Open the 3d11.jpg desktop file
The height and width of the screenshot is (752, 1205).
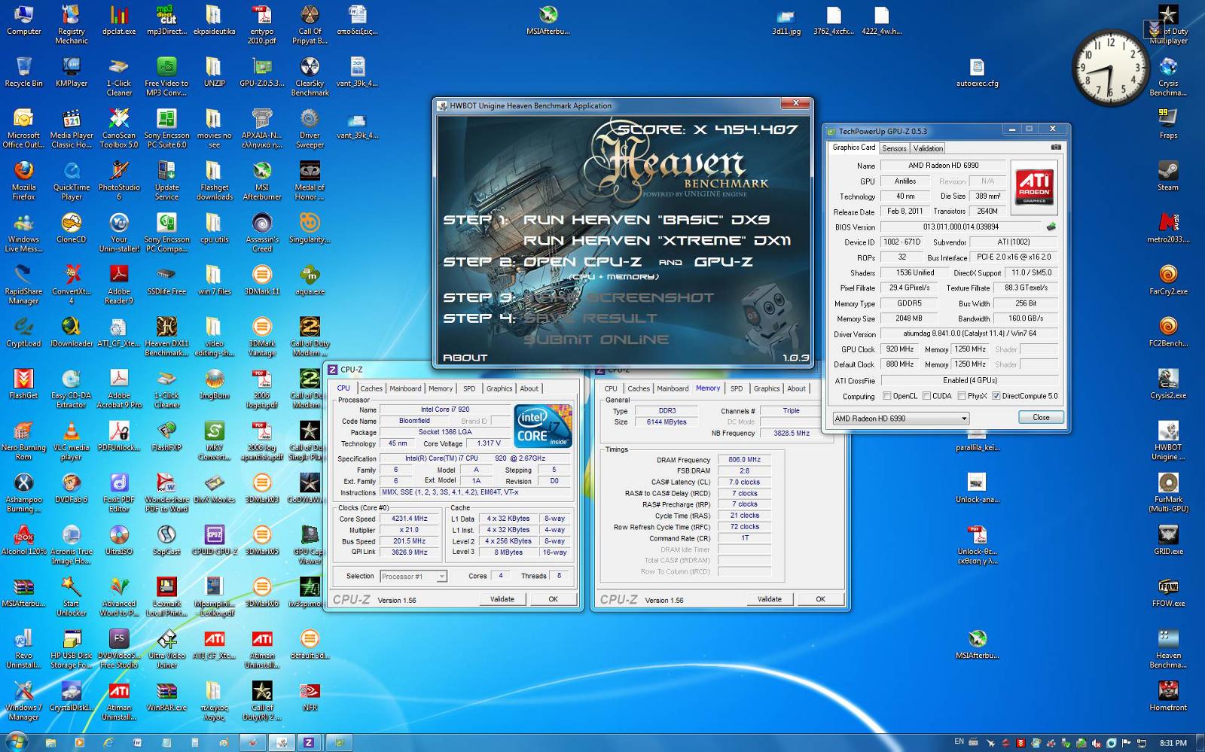tap(786, 21)
